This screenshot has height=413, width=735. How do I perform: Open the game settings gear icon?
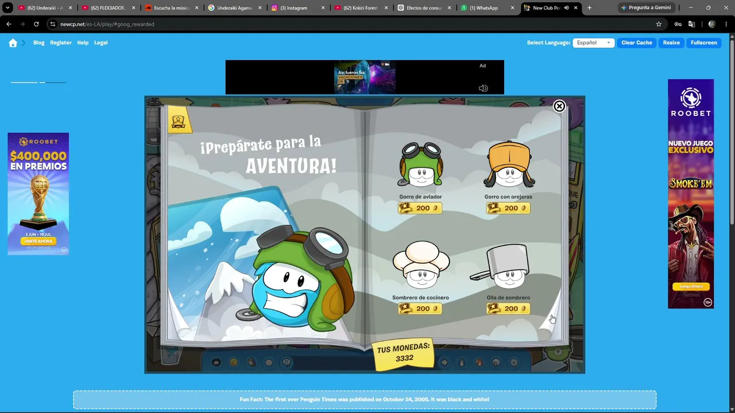click(514, 362)
